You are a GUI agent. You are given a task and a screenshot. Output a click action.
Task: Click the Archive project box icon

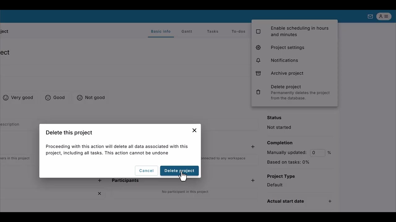coord(258,73)
